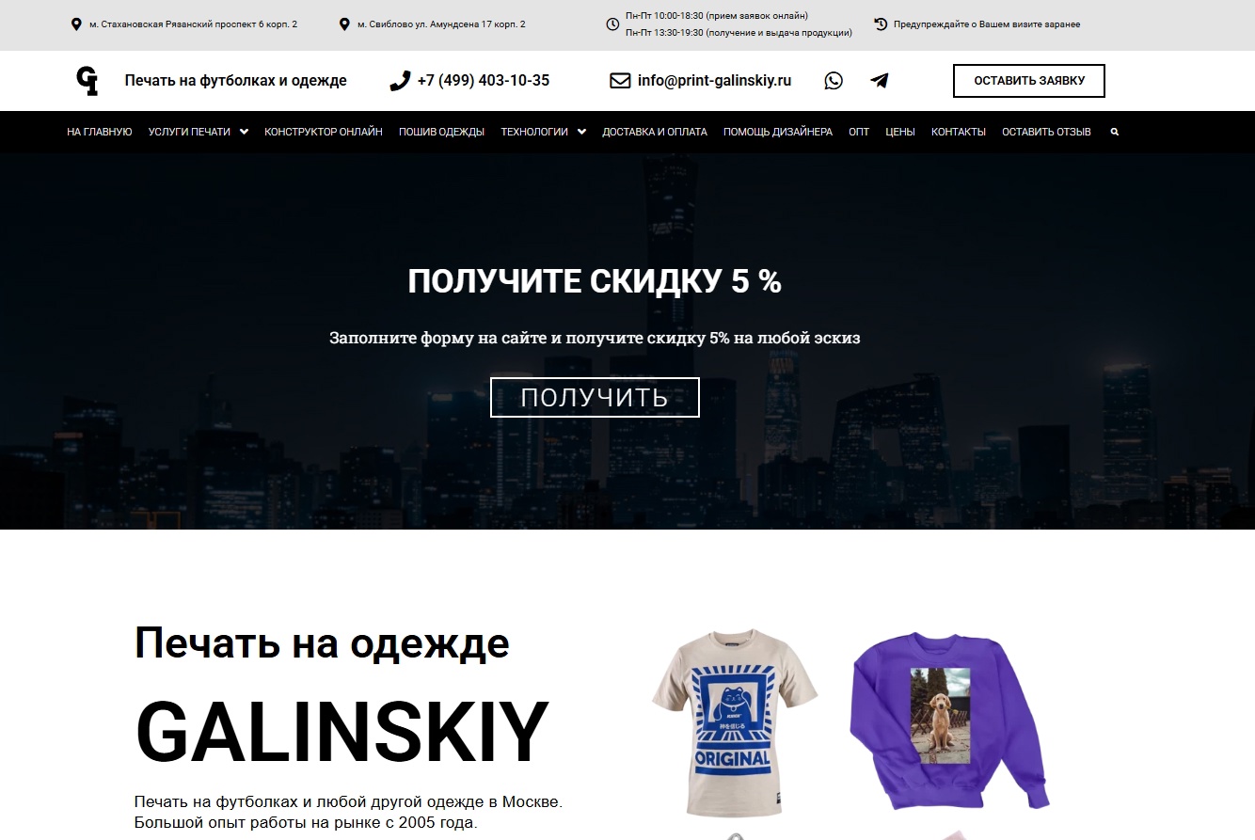Expand the Технологии dropdown arrow
This screenshot has height=840, width=1255.
581,132
